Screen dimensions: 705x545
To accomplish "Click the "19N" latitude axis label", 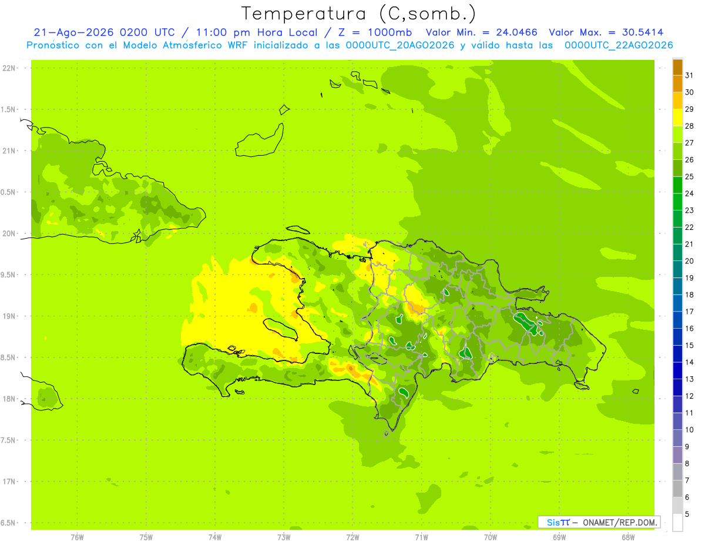I will pos(8,316).
